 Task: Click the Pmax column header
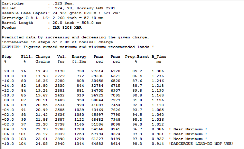pos(98,56)
